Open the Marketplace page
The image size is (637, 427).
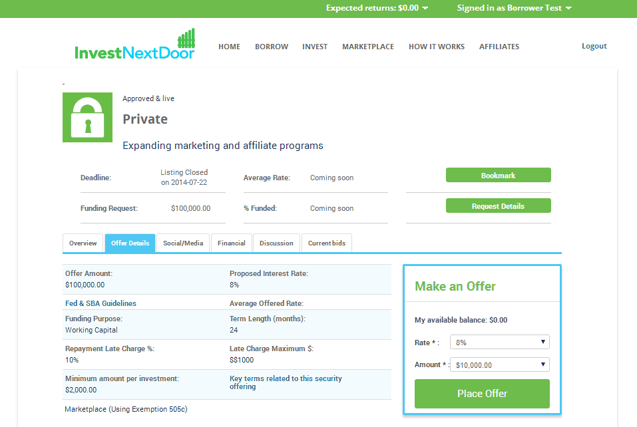click(368, 47)
